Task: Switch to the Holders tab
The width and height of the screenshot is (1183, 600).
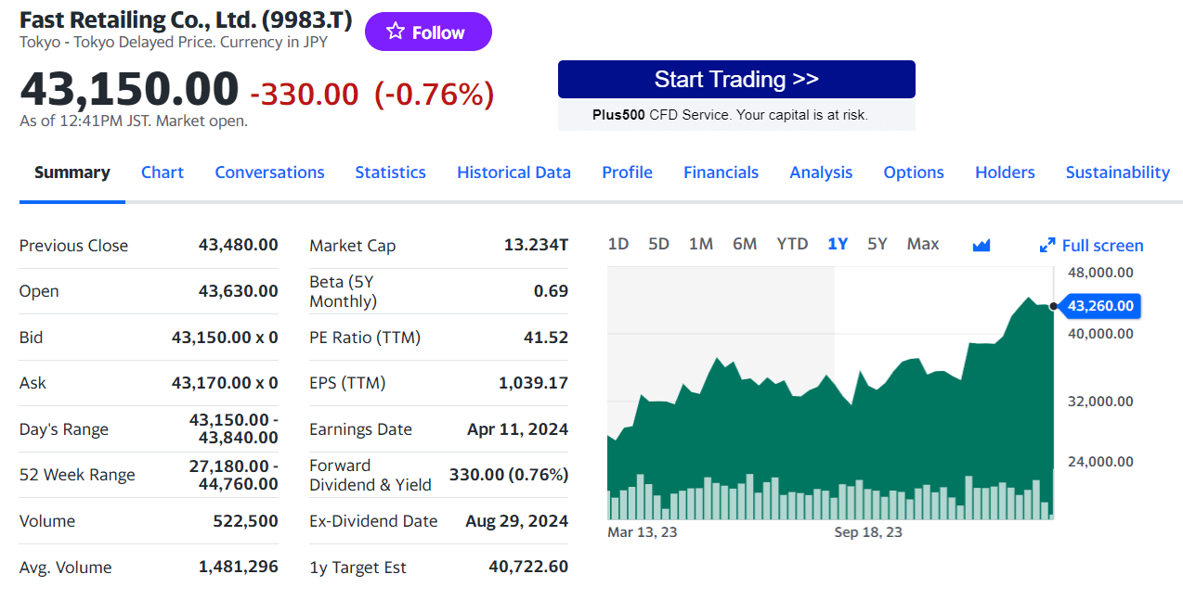Action: [x=1005, y=172]
